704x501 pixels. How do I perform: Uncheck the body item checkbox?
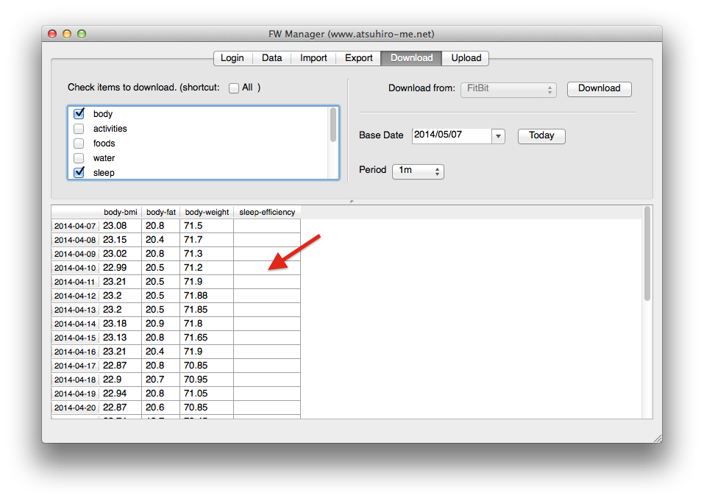click(x=79, y=113)
